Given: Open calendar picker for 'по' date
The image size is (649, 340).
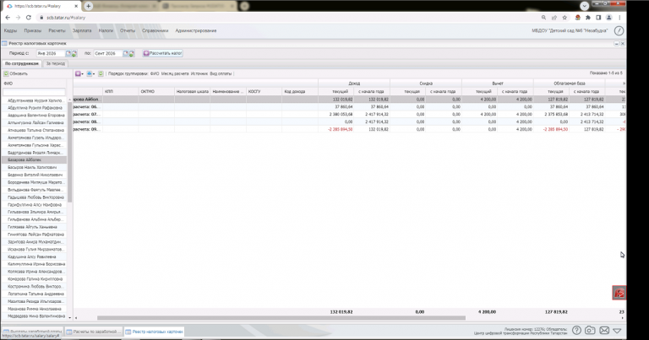Looking at the screenshot, I should (126, 53).
